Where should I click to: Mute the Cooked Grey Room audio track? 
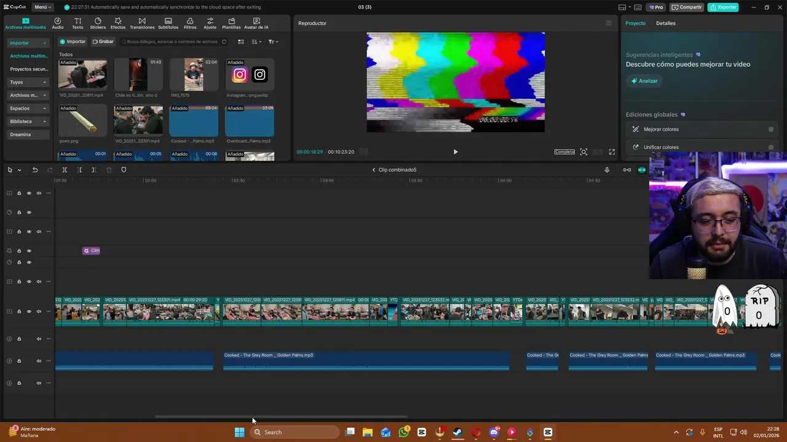39,361
